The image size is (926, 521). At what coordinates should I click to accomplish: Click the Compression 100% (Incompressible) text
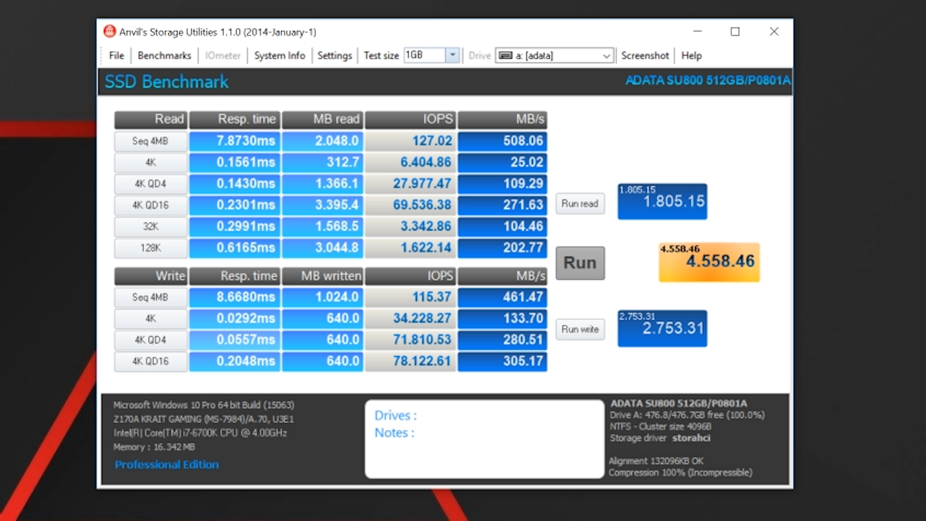[x=680, y=473]
